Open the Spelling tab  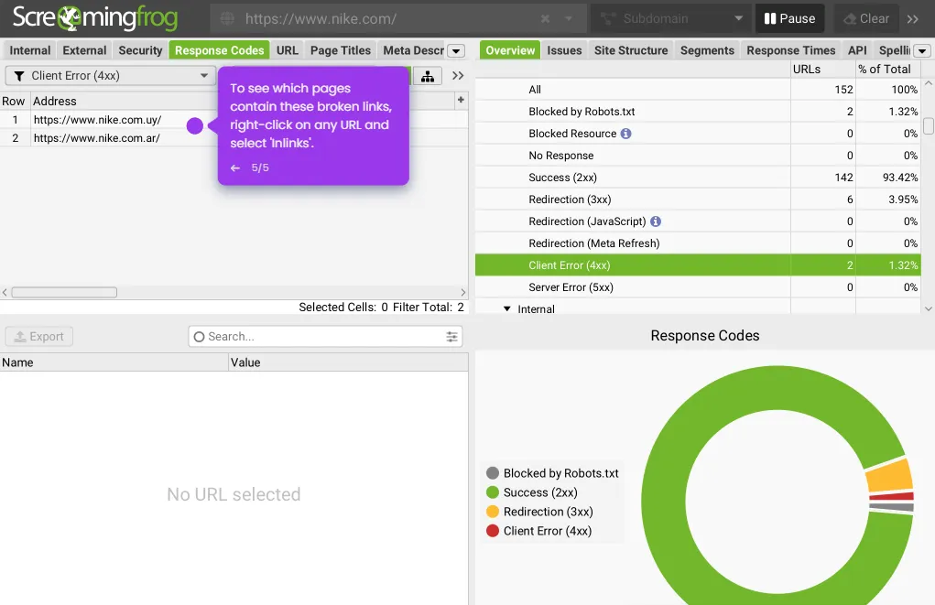(x=894, y=50)
